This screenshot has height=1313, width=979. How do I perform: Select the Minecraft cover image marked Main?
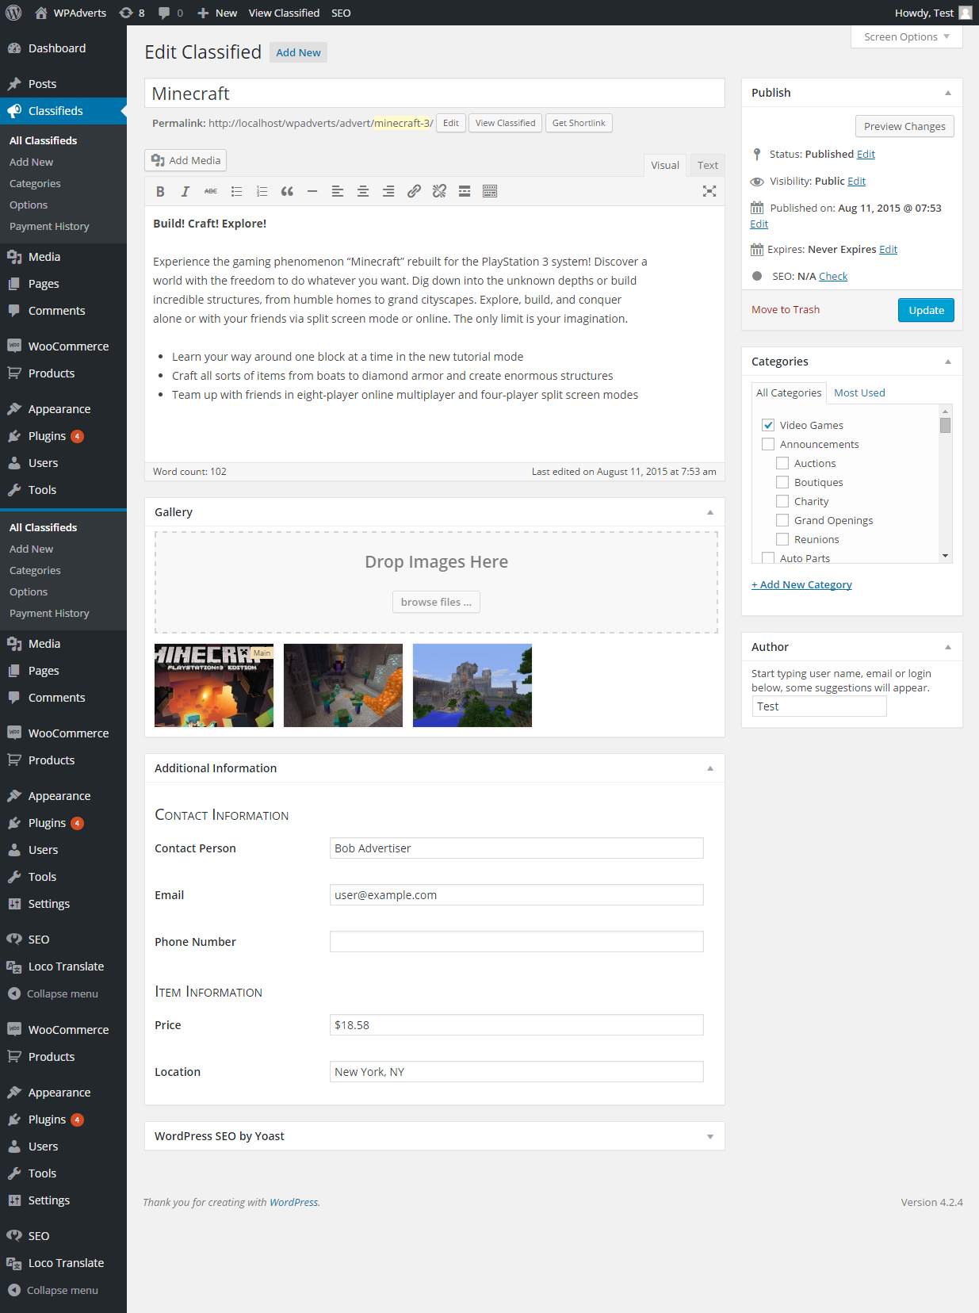point(214,685)
